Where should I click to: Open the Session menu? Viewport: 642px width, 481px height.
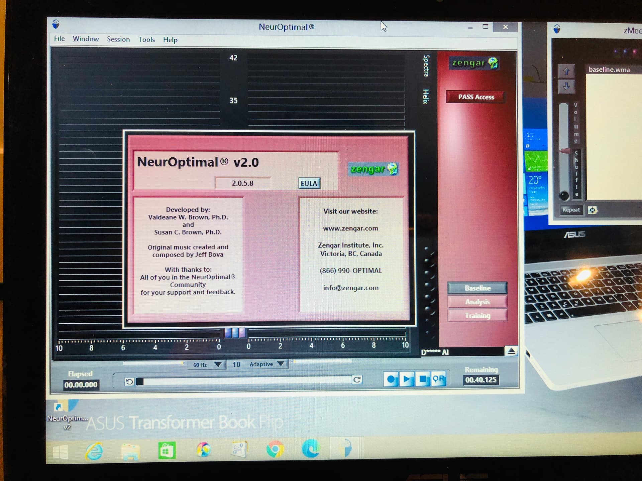coord(118,39)
